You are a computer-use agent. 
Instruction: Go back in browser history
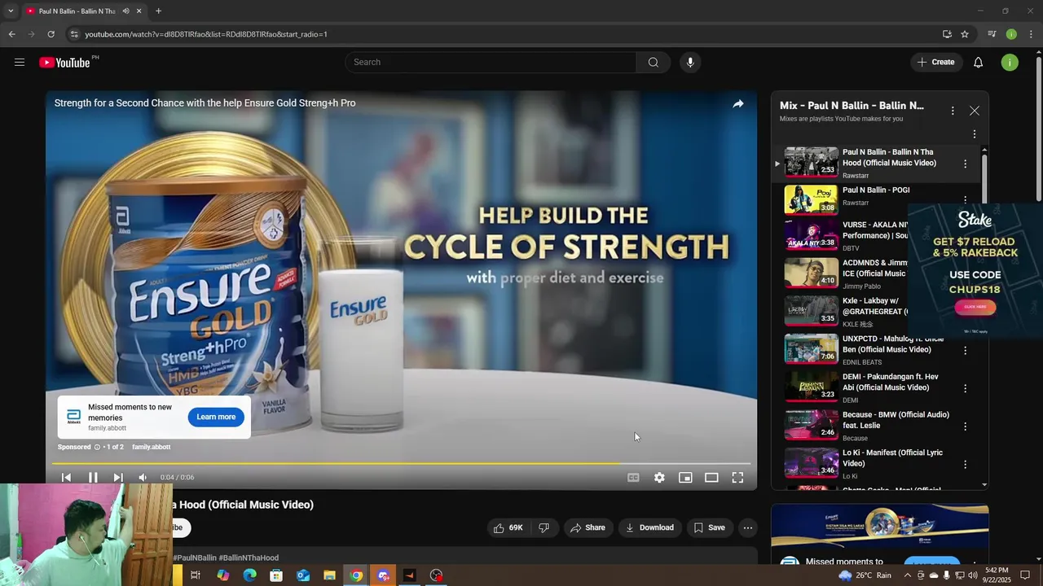click(11, 34)
